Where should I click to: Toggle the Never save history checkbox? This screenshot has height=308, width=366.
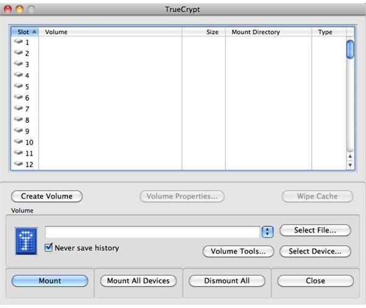(49, 248)
